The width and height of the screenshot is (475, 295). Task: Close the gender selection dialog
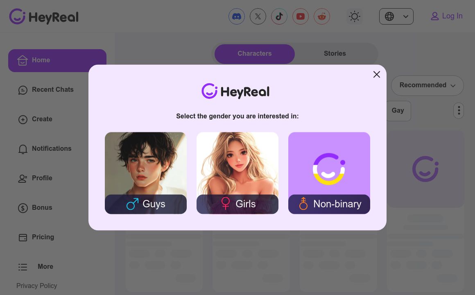(x=377, y=75)
